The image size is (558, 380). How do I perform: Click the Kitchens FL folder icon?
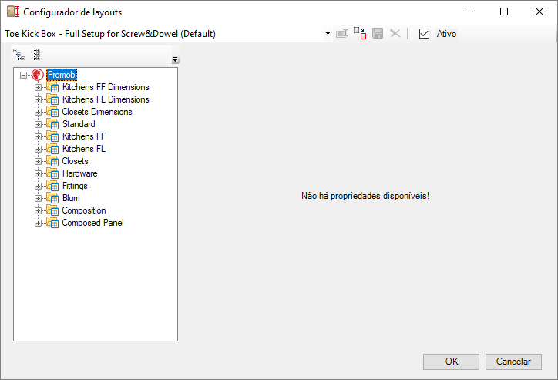[x=52, y=149]
